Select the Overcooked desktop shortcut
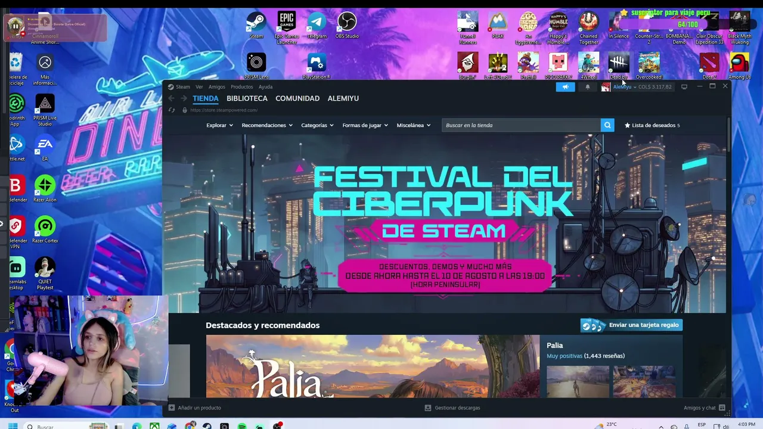This screenshot has height=429, width=763. click(649, 66)
